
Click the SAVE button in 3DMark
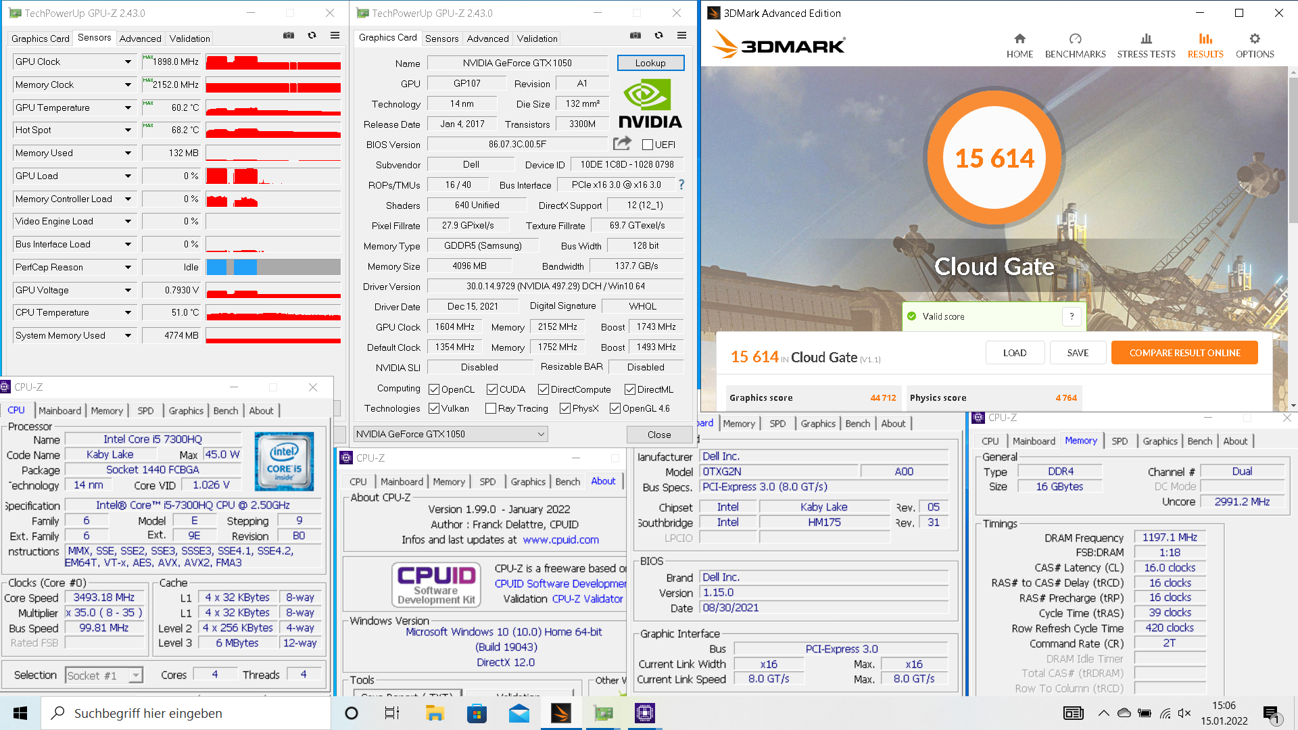coord(1078,353)
